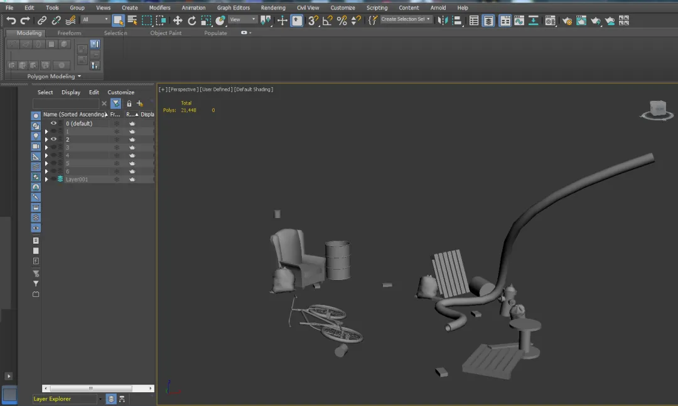Click the Customize menu in Layer Explorer

pyautogui.click(x=121, y=92)
